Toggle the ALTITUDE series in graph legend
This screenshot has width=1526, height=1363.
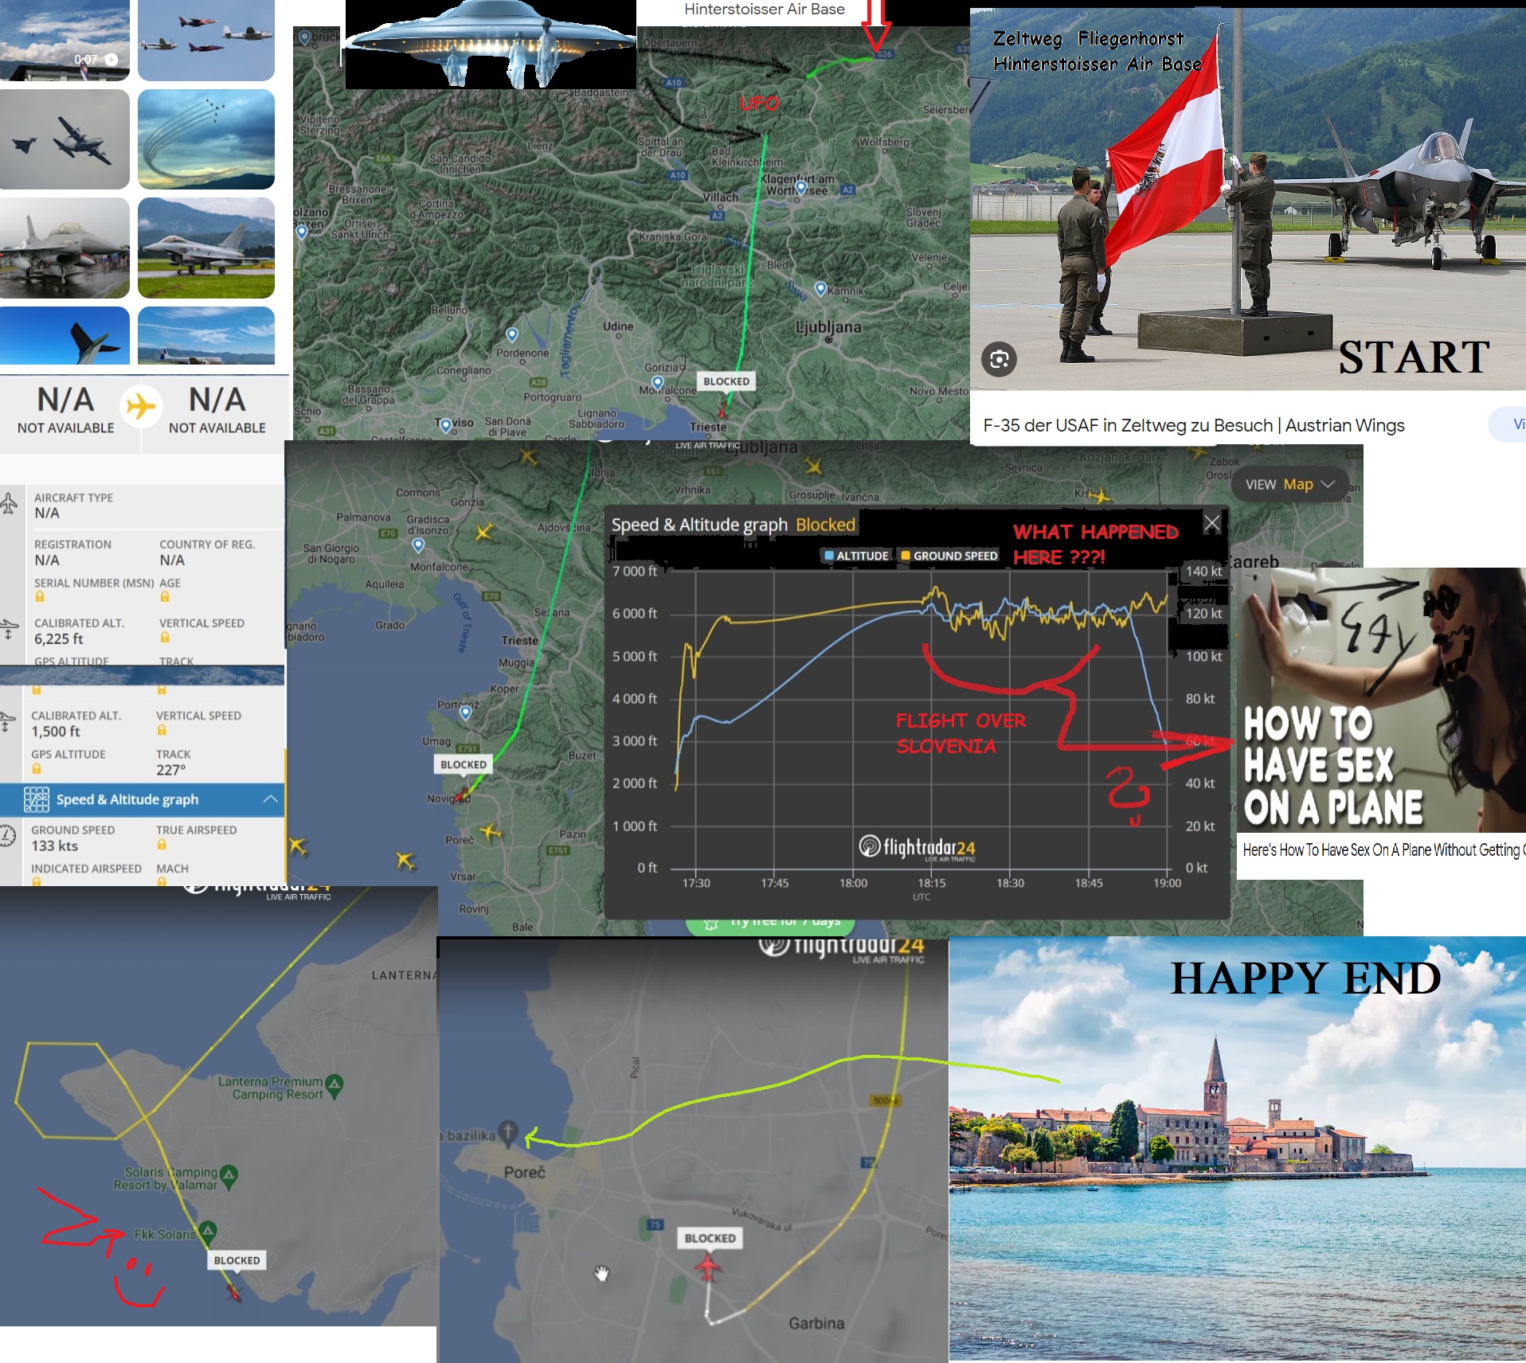tap(856, 556)
